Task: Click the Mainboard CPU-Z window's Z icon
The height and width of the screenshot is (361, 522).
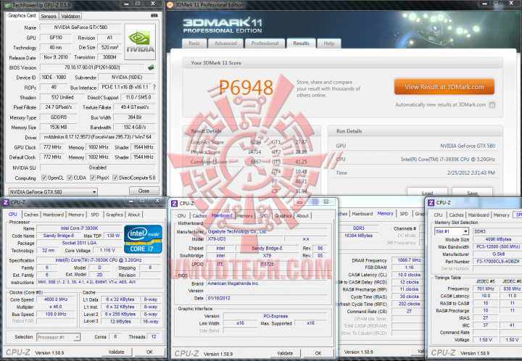Action: [x=175, y=203]
